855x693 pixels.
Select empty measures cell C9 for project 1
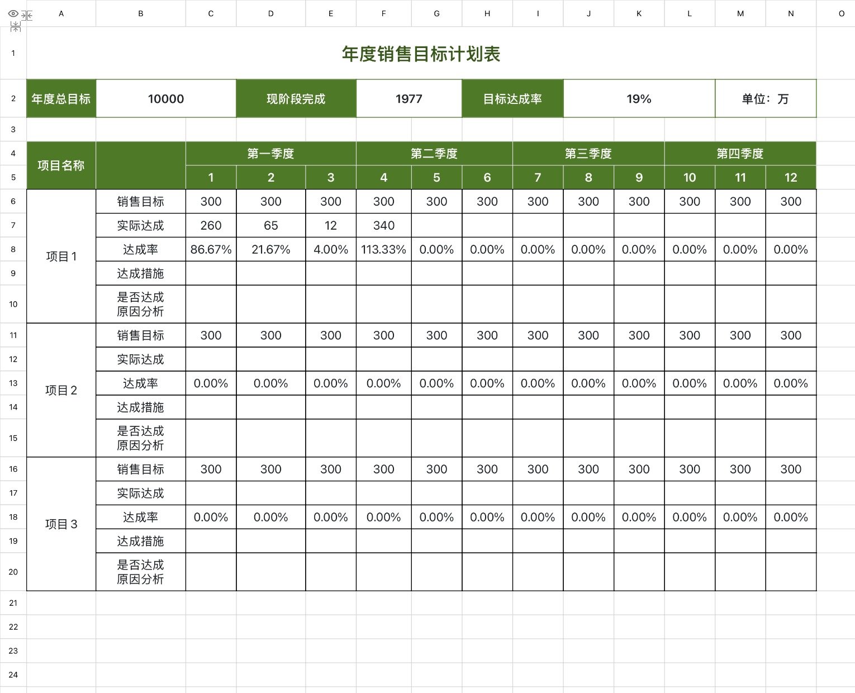click(x=211, y=273)
